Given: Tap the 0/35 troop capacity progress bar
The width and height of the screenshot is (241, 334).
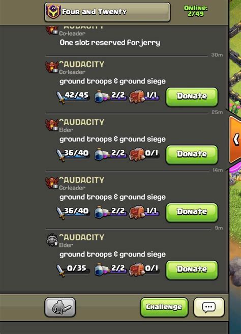Looking at the screenshot, I should point(73,269).
